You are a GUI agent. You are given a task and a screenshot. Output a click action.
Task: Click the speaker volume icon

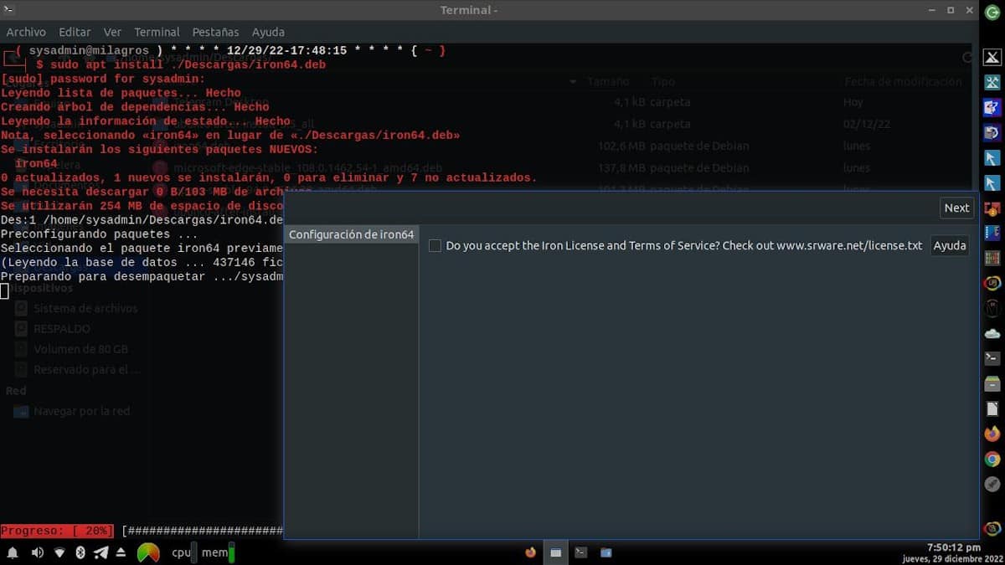tap(37, 552)
